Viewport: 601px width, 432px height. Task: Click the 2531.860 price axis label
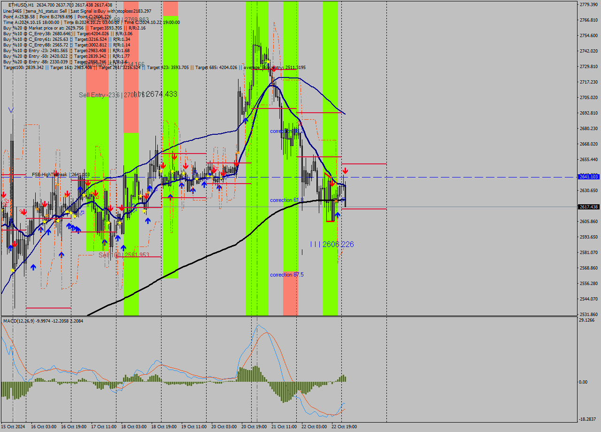coord(589,314)
